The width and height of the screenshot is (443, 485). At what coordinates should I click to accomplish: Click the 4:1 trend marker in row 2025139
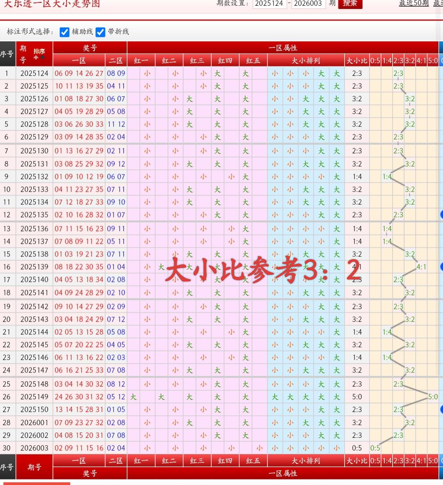click(x=421, y=267)
